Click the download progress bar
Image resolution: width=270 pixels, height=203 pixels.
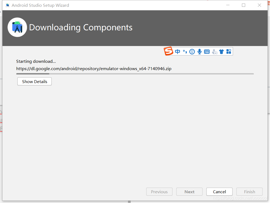point(135,74)
